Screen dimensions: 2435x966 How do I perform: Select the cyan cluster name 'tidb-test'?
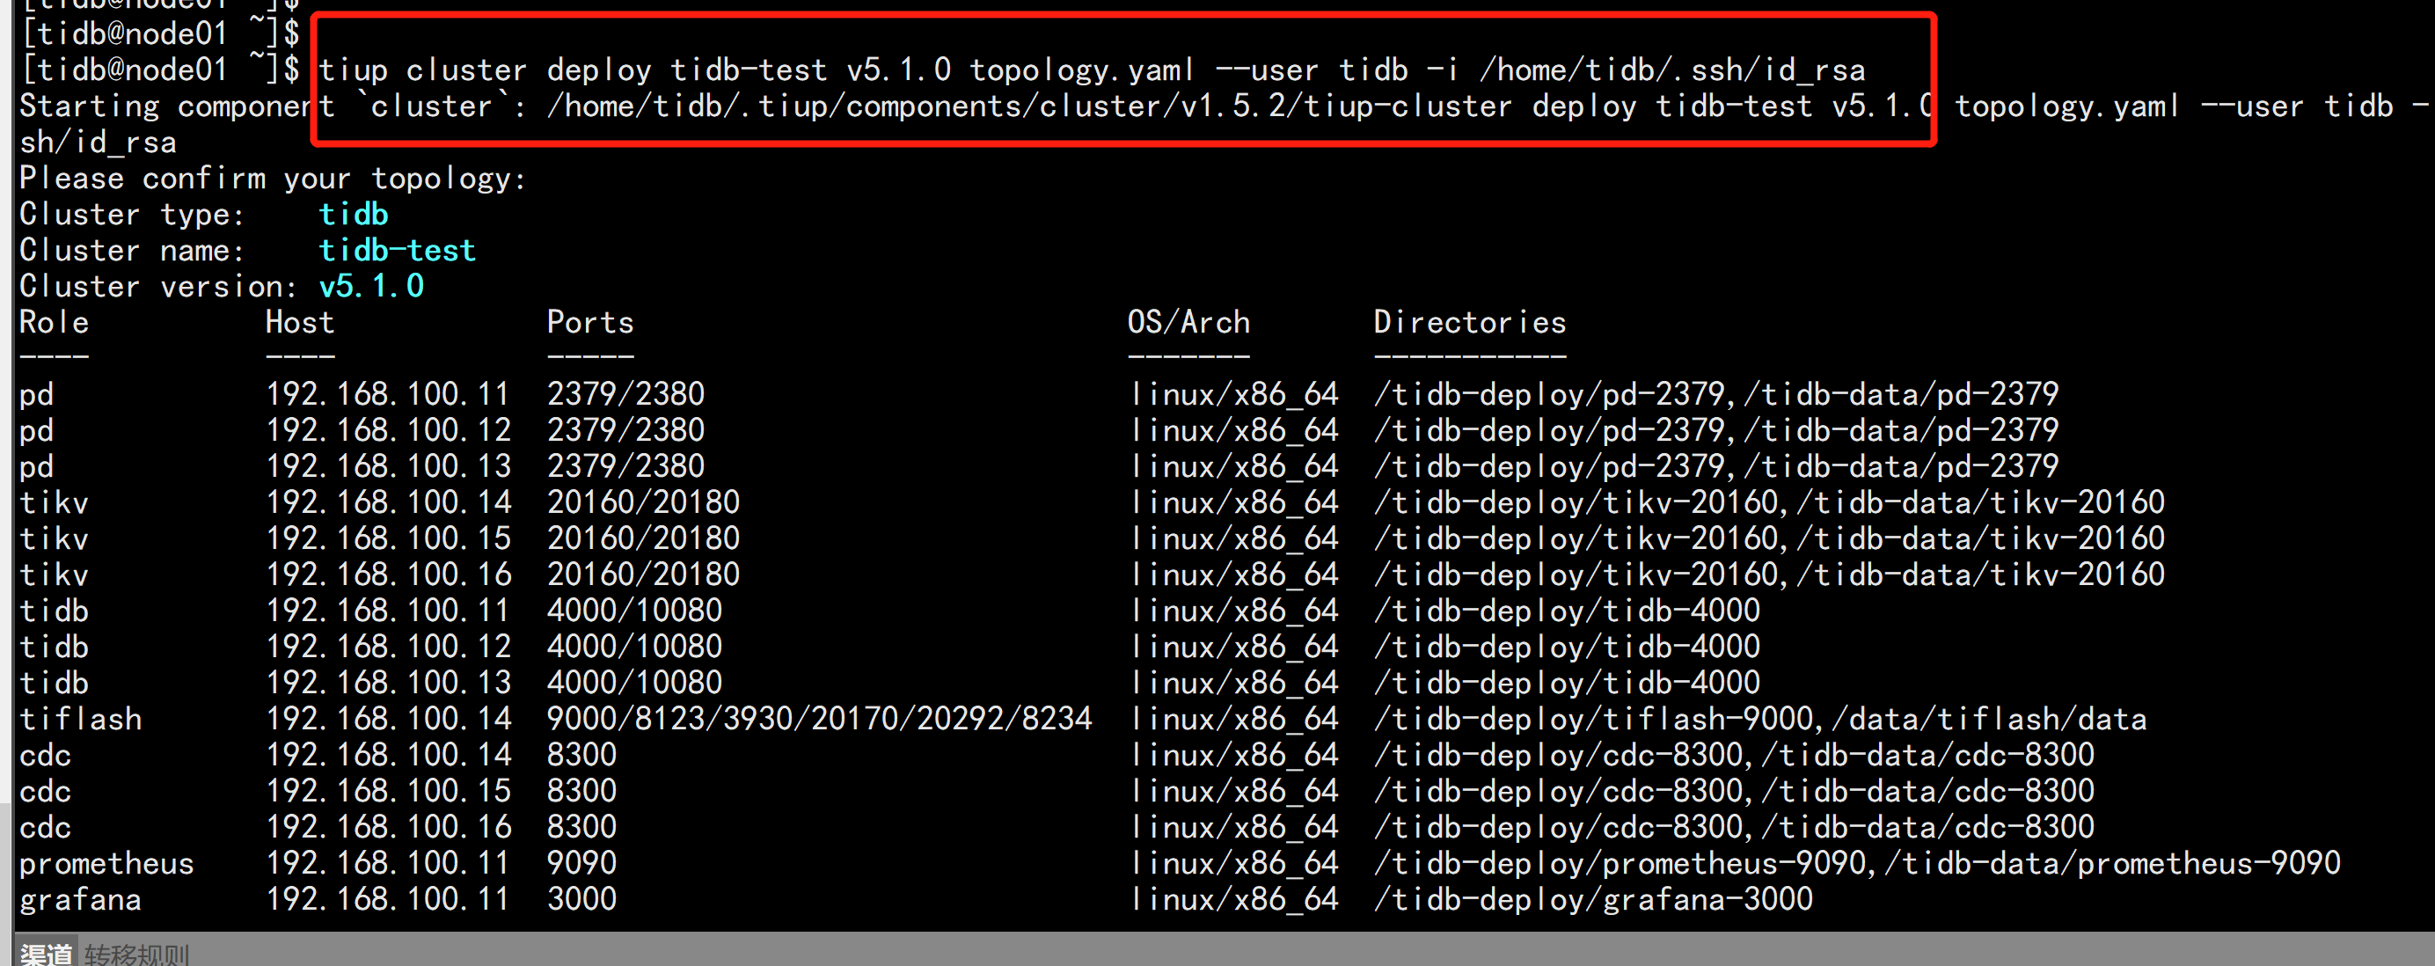[x=398, y=251]
